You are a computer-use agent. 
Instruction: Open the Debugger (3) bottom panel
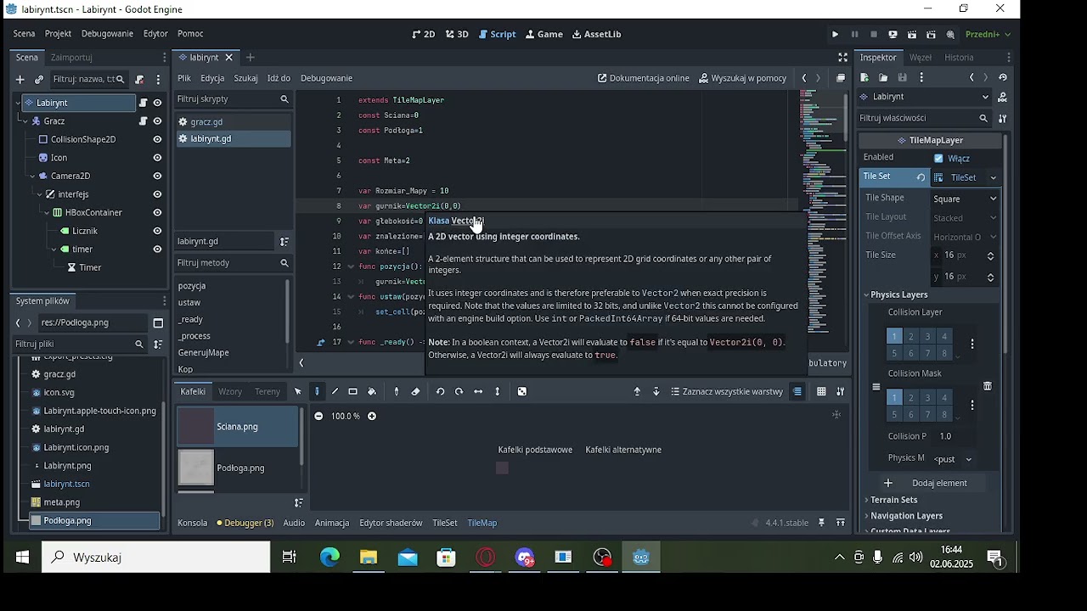(x=245, y=524)
